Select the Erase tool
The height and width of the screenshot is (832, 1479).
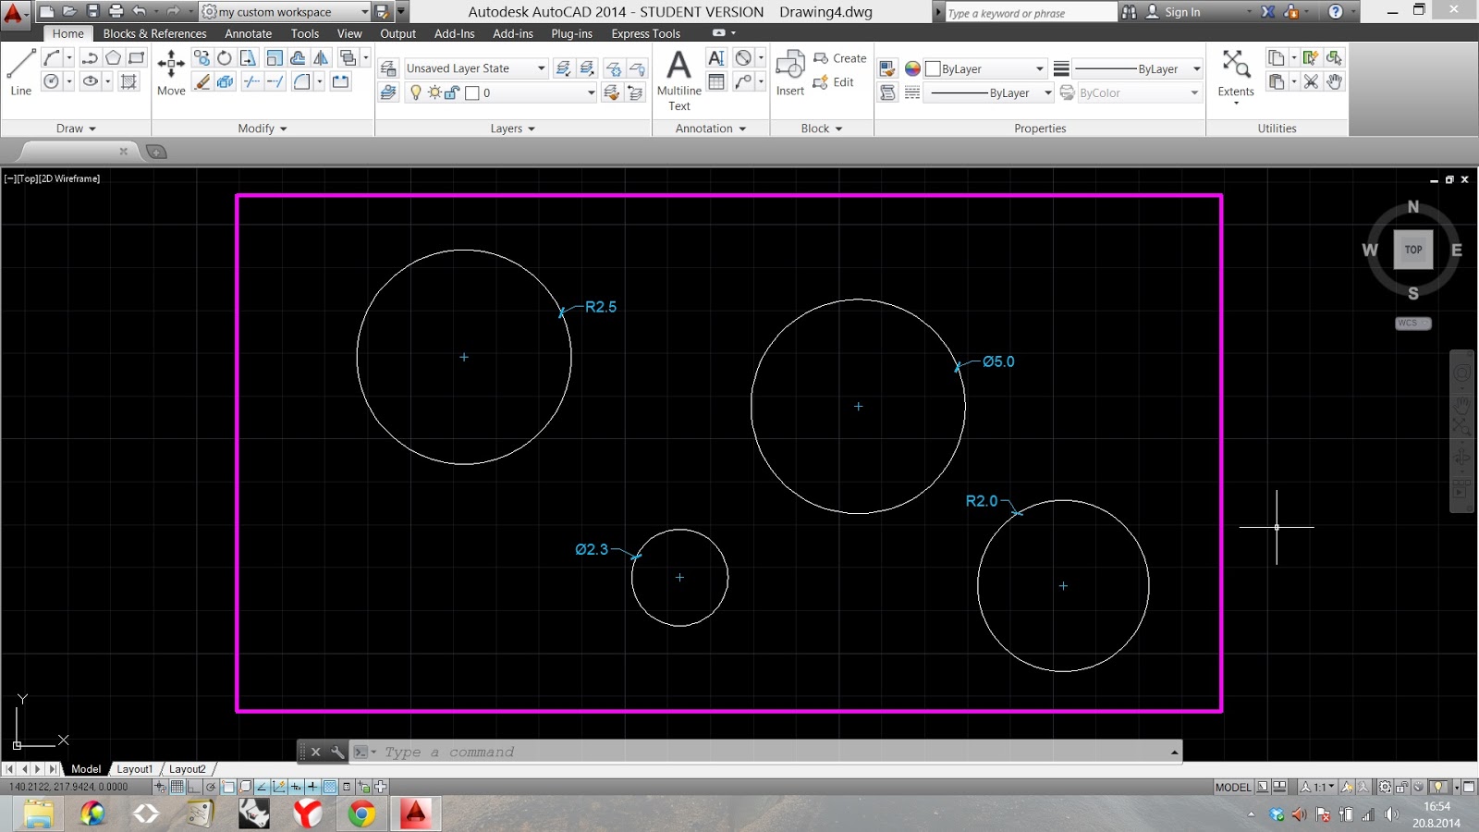(x=202, y=81)
